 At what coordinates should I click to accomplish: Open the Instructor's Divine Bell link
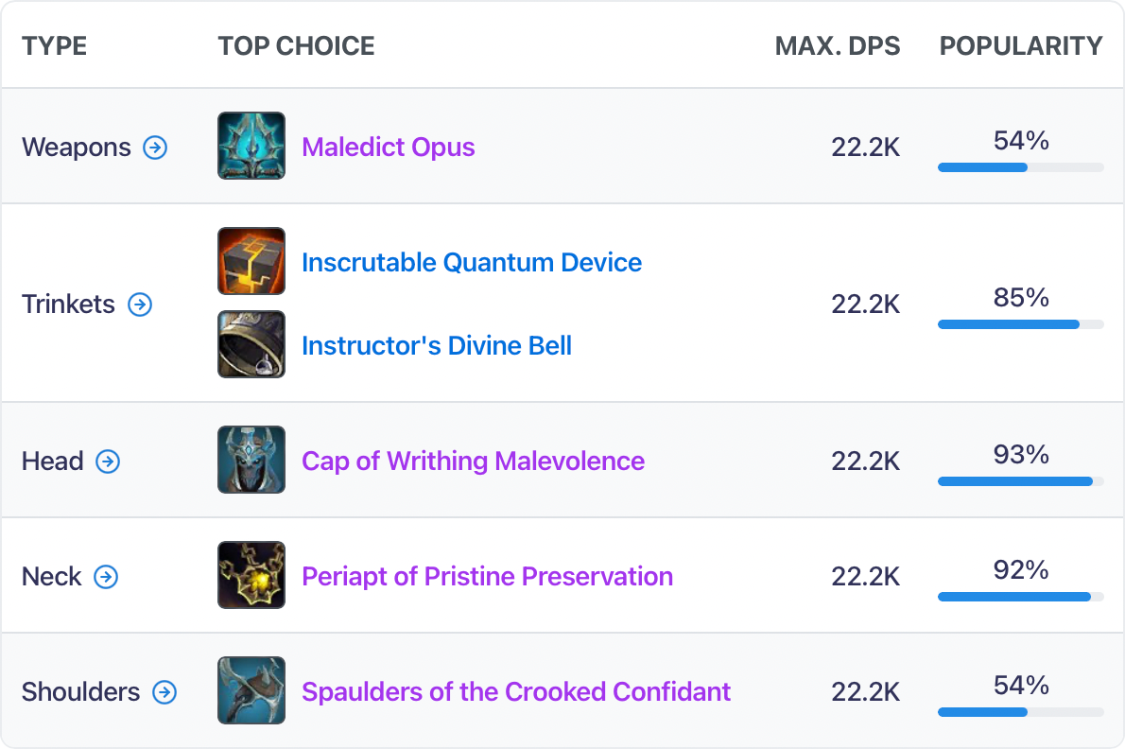click(438, 346)
